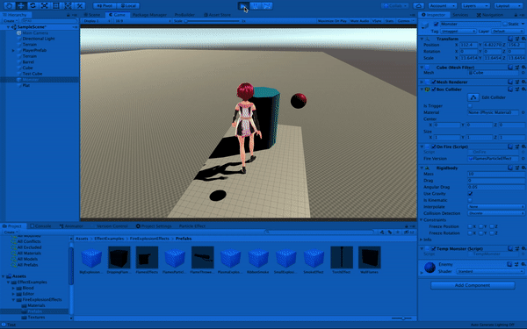
Task: Open the Layer dropdown showing Default
Action: pyautogui.click(x=508, y=32)
